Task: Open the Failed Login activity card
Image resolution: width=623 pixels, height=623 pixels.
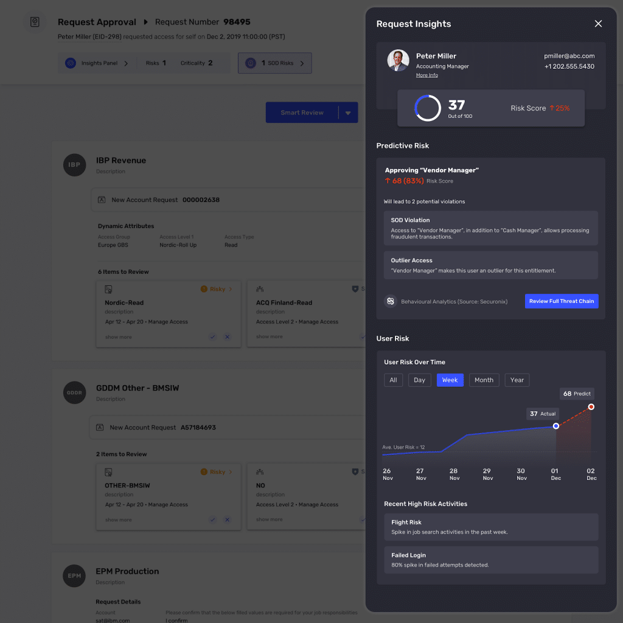Action: 491,560
